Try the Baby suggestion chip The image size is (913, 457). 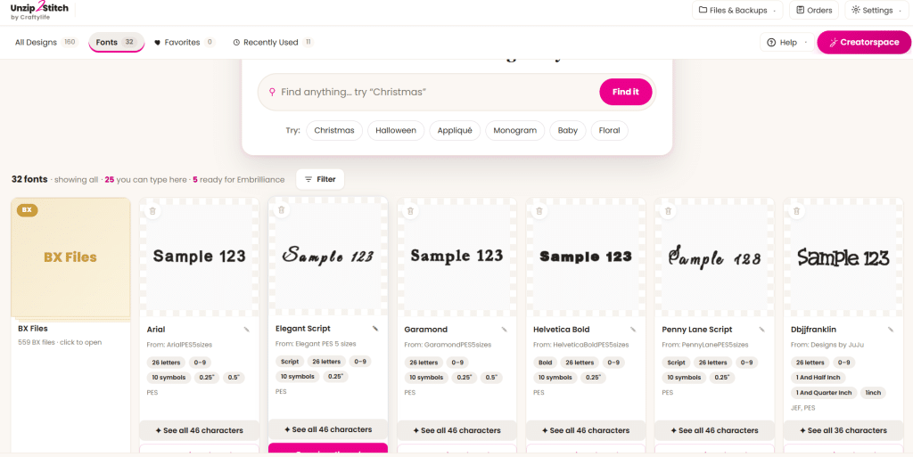click(x=568, y=130)
